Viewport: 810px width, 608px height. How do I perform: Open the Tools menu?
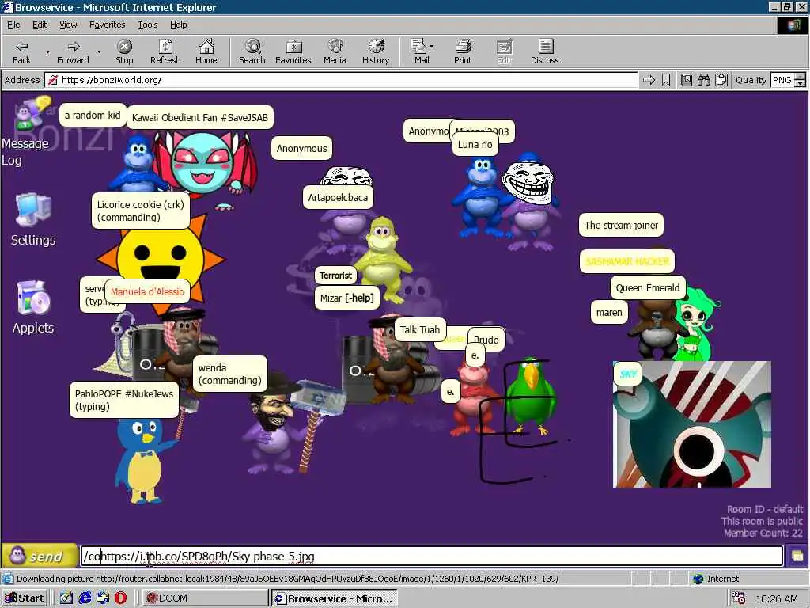click(x=147, y=25)
